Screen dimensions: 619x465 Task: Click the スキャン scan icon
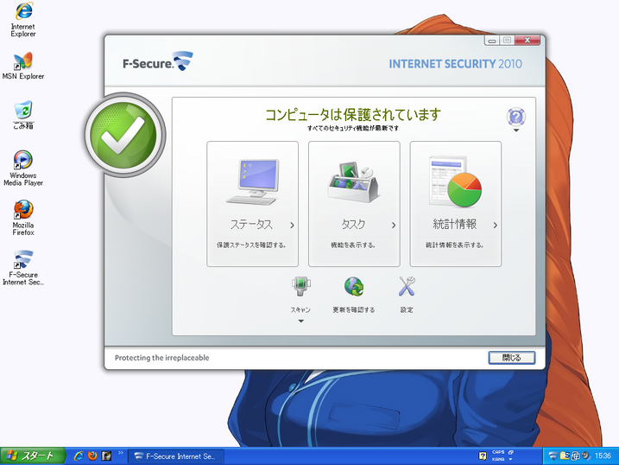(x=300, y=287)
